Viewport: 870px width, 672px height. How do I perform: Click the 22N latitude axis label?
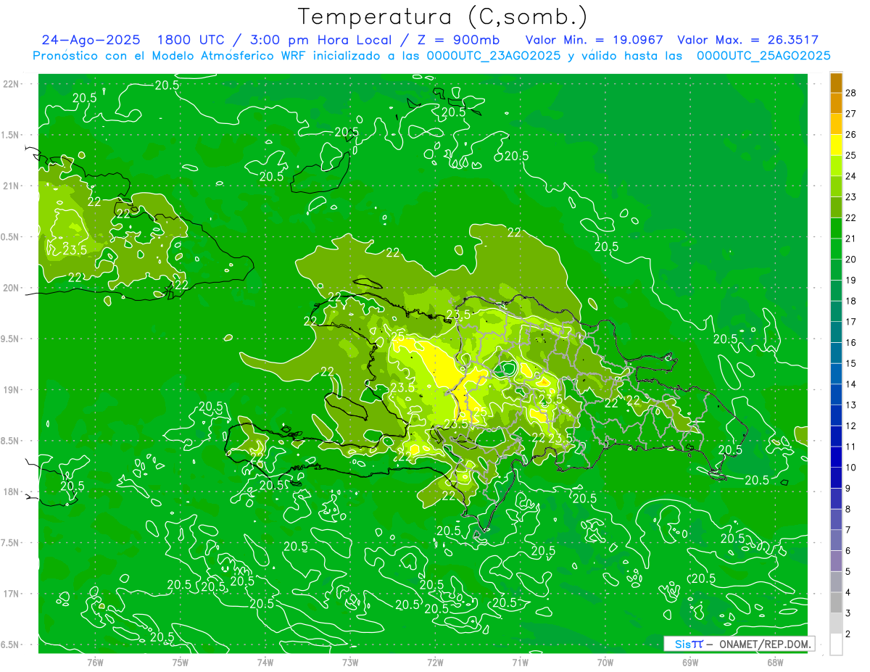(x=11, y=83)
